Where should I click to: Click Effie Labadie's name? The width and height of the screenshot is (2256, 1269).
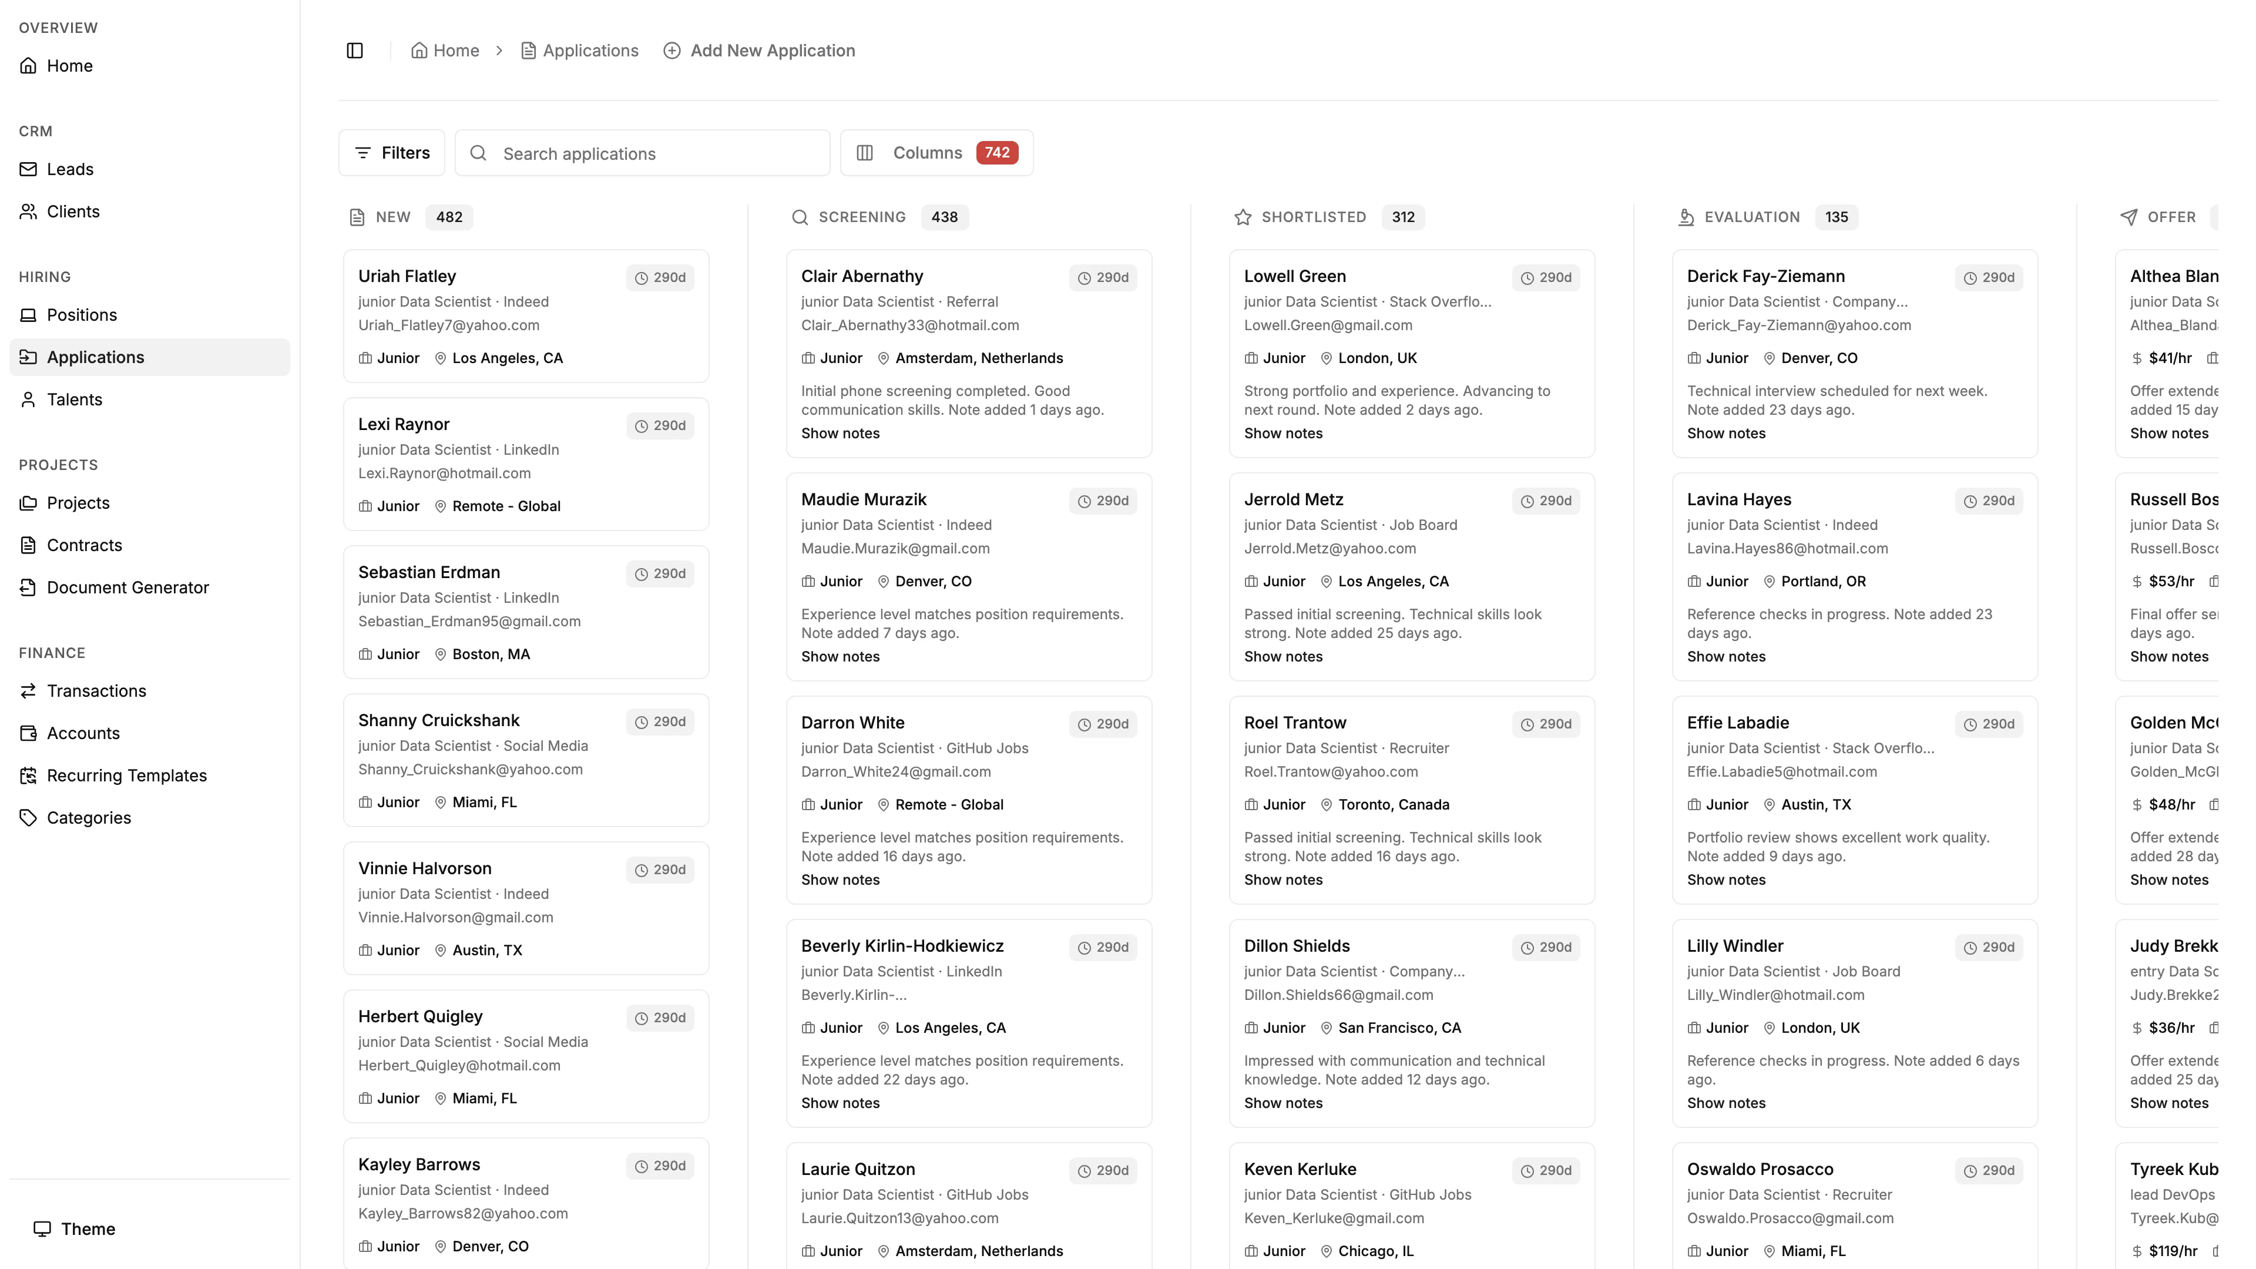[1738, 723]
